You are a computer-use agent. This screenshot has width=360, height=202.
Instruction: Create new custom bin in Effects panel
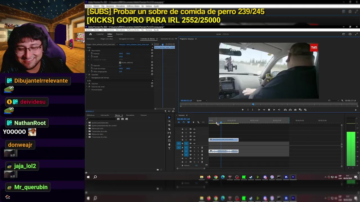pos(157,169)
